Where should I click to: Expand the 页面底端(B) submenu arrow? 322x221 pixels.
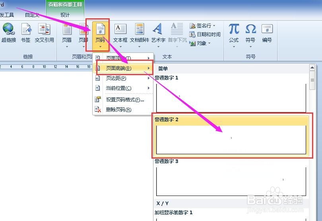point(149,68)
